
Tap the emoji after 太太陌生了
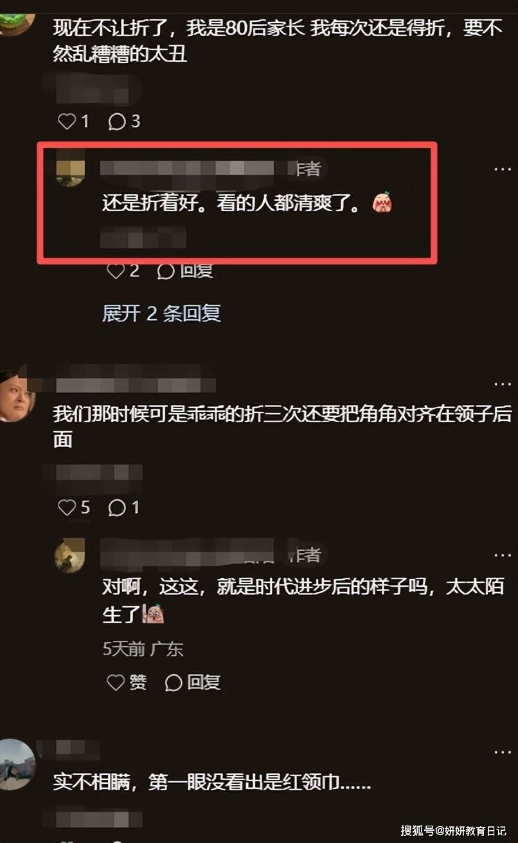point(154,614)
